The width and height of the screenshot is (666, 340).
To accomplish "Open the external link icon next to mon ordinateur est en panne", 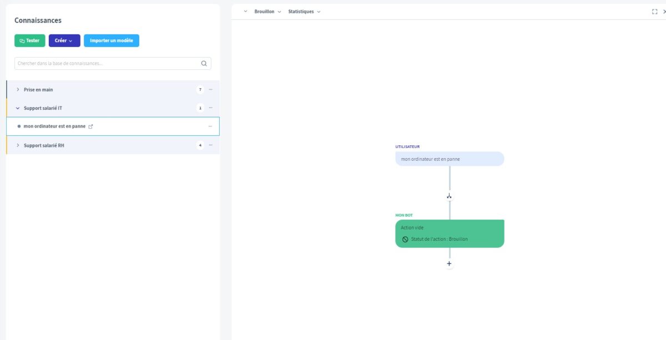I will 90,126.
